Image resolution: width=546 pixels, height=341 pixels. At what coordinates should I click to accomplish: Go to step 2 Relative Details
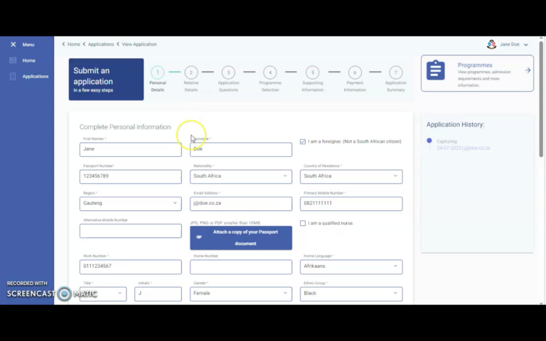(x=191, y=72)
